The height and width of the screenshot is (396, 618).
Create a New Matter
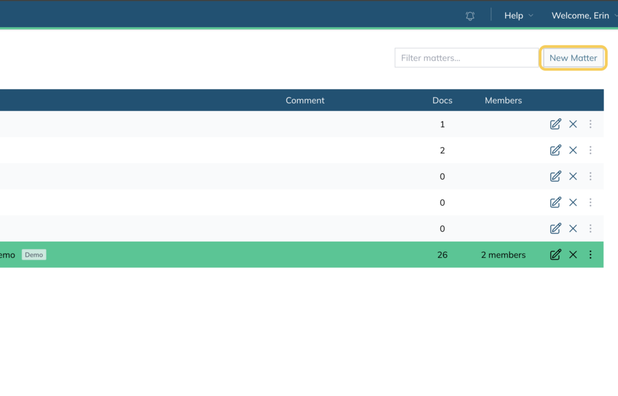tap(573, 58)
